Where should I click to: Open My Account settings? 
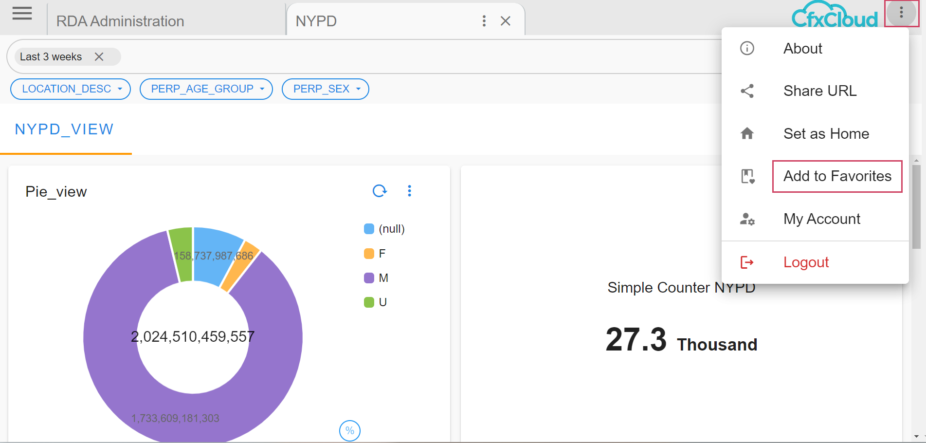pos(821,219)
